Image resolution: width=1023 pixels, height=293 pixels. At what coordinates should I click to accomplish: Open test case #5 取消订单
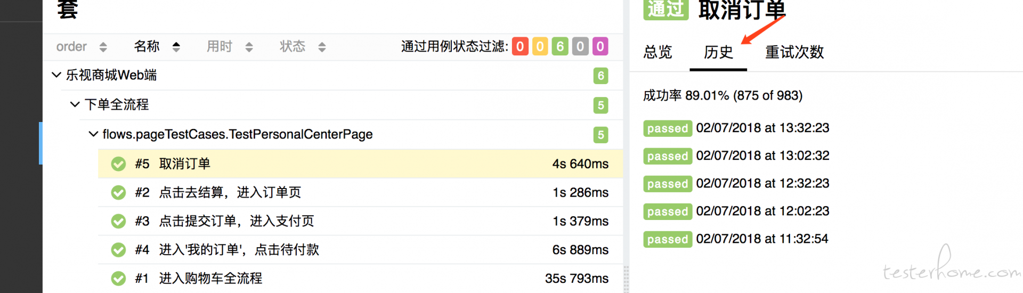click(361, 164)
